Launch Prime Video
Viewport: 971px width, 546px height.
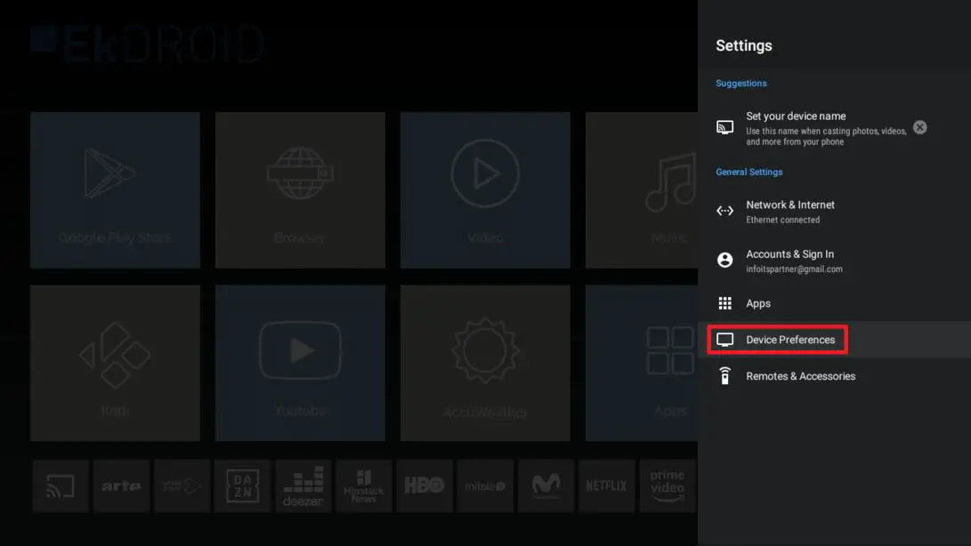pyautogui.click(x=667, y=486)
